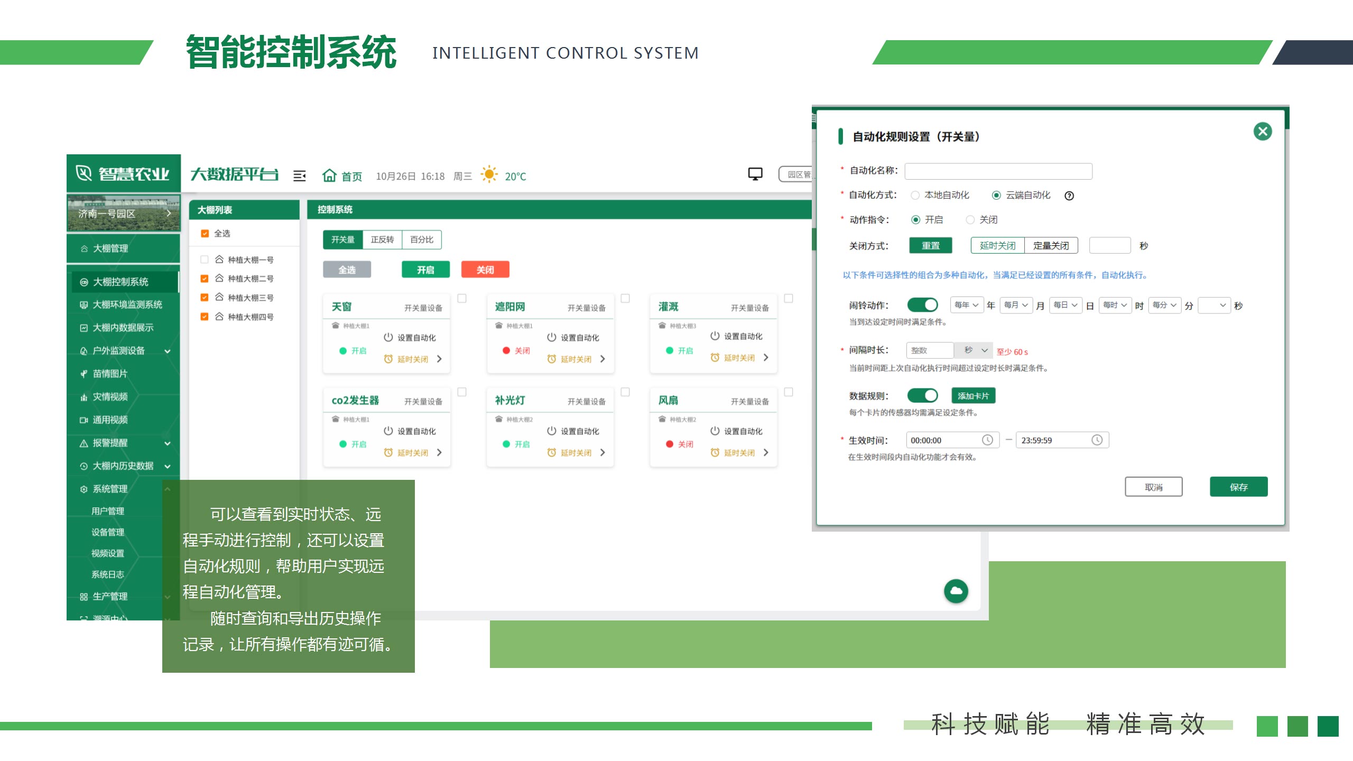
Task: Click the monitor display icon in header
Action: [x=755, y=174]
